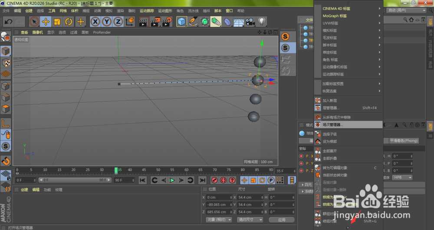This screenshot has height=230, width=434.
Task: Click Make Editable icon in left toolbar
Action: [x=6, y=37]
